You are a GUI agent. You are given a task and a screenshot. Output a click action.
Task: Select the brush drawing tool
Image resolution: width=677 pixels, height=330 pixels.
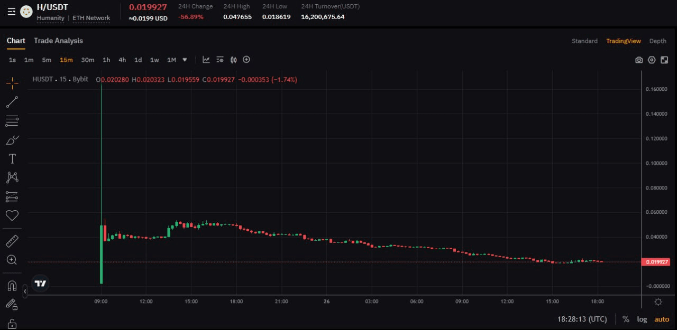point(12,140)
